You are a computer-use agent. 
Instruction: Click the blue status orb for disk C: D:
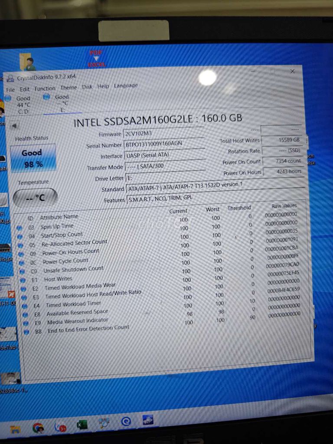click(8, 98)
